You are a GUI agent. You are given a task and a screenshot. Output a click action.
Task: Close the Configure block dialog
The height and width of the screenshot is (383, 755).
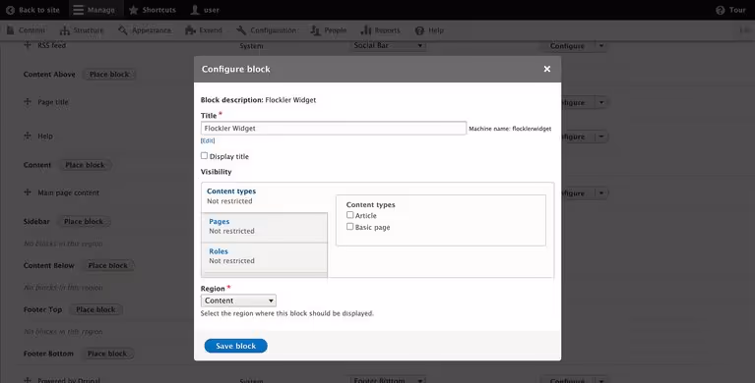coord(547,69)
